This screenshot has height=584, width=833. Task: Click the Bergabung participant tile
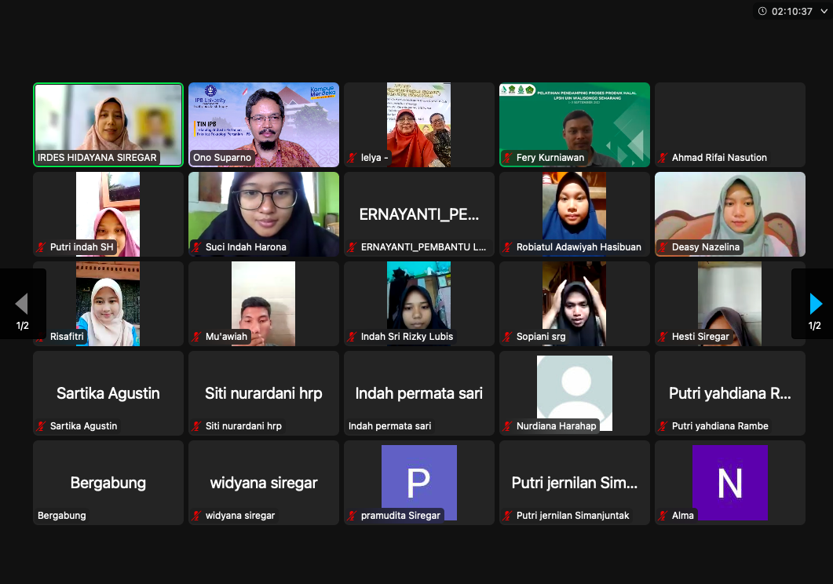coord(108,482)
